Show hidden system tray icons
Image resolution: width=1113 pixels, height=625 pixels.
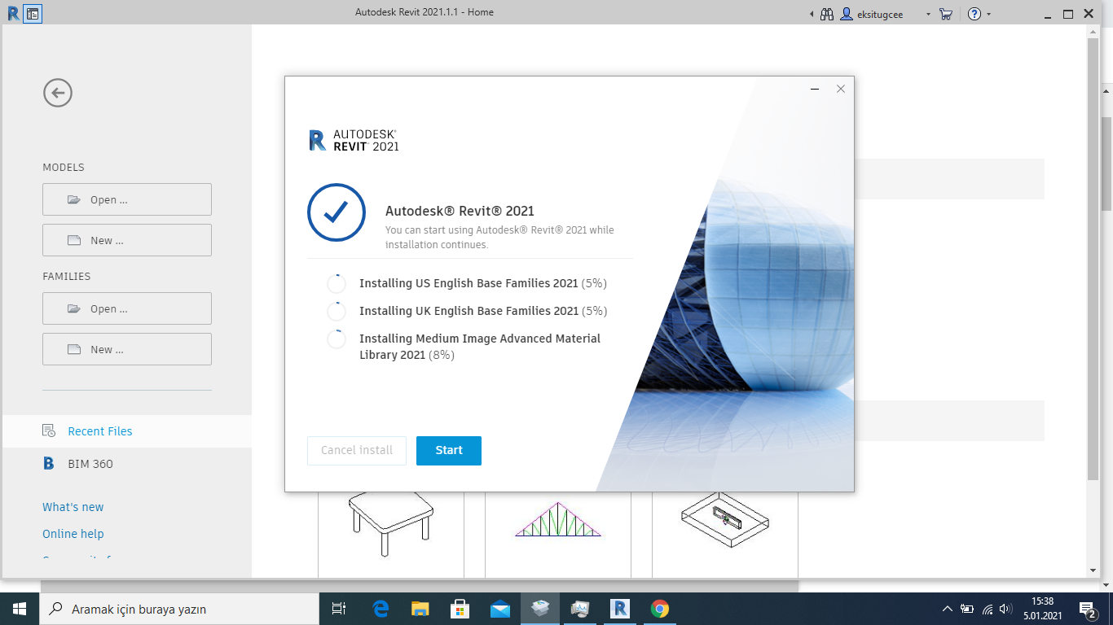[947, 609]
